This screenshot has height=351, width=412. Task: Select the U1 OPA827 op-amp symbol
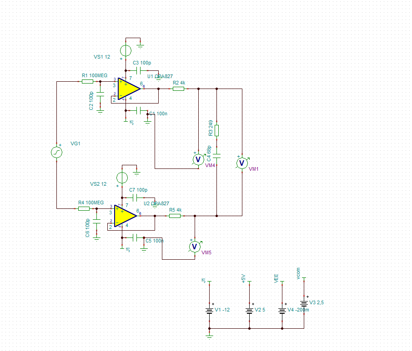click(129, 89)
